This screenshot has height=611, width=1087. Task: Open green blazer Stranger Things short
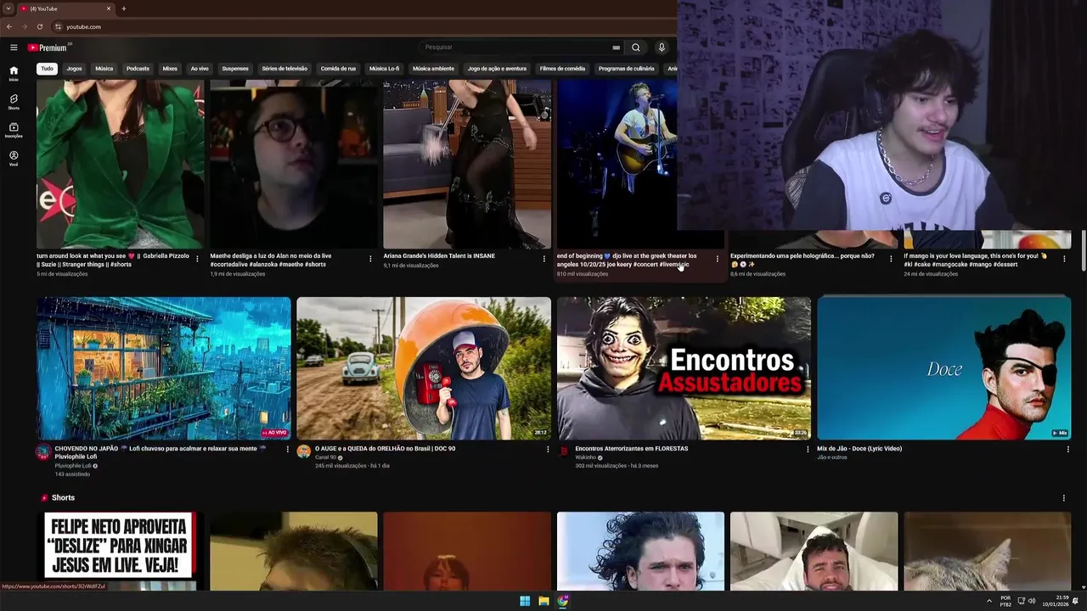(x=120, y=164)
